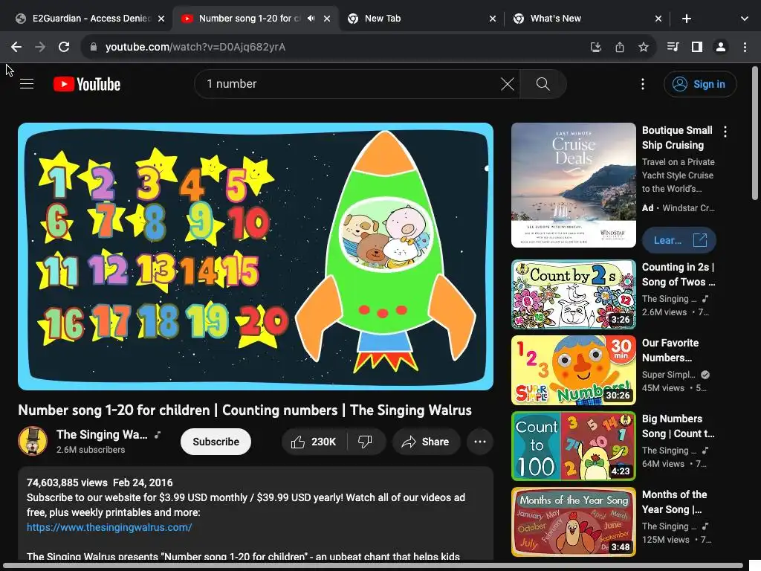This screenshot has height=571, width=761.
Task: Open the Chrome three-dot menu
Action: click(745, 47)
